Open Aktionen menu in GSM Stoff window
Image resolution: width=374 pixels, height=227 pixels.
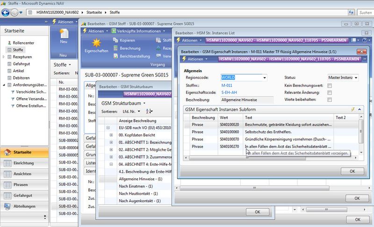pyautogui.click(x=96, y=31)
